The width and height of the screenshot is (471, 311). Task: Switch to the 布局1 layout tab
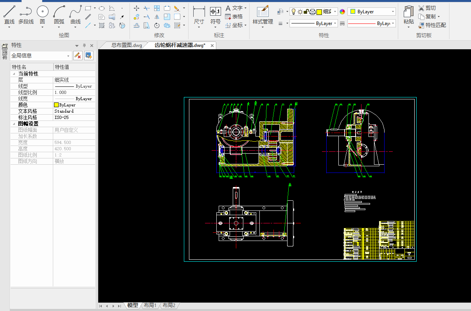click(x=150, y=305)
